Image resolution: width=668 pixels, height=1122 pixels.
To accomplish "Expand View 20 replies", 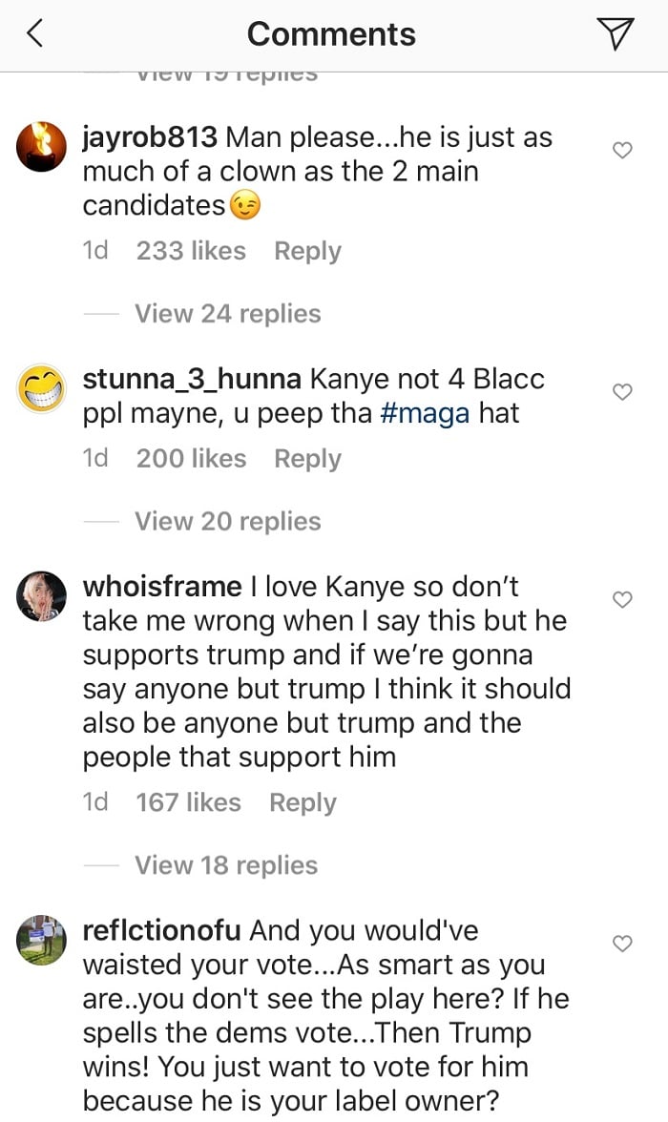I will point(227,521).
